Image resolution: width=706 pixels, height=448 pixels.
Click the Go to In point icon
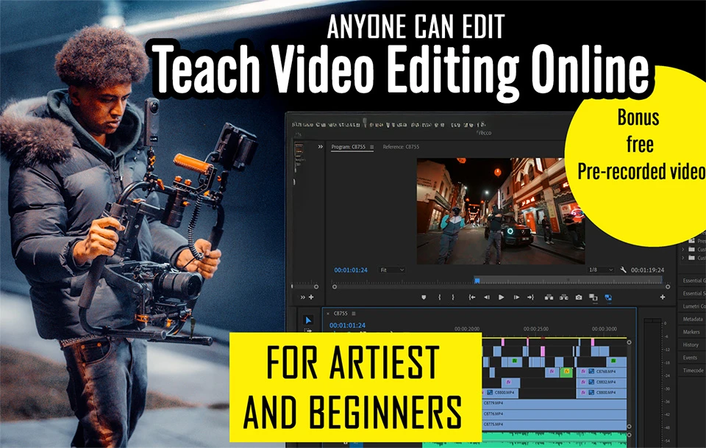click(471, 297)
